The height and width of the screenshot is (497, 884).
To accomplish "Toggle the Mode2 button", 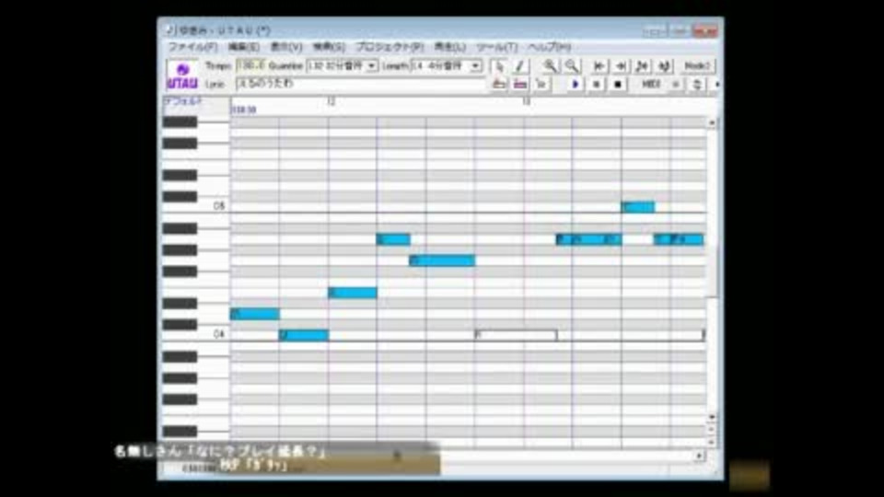I will [x=697, y=66].
